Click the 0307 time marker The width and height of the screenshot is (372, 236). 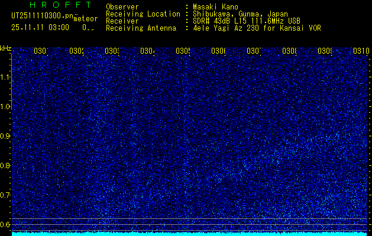click(x=254, y=51)
